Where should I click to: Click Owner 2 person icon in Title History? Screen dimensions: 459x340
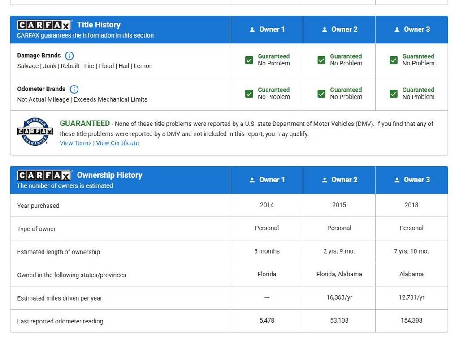pyautogui.click(x=325, y=30)
